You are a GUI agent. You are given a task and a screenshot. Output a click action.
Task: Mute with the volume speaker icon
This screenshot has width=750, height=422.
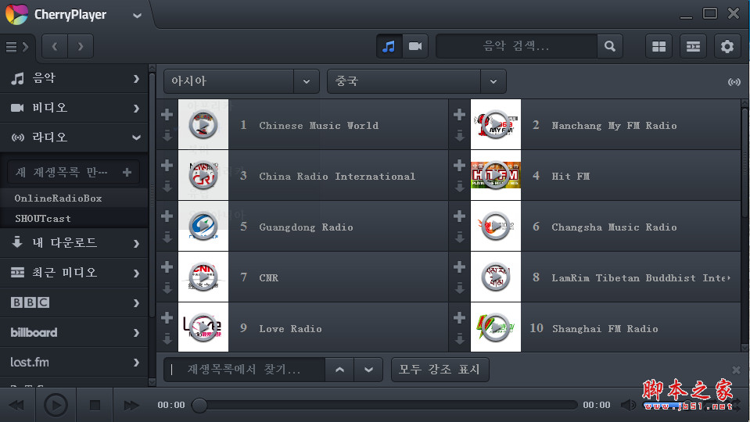point(628,406)
